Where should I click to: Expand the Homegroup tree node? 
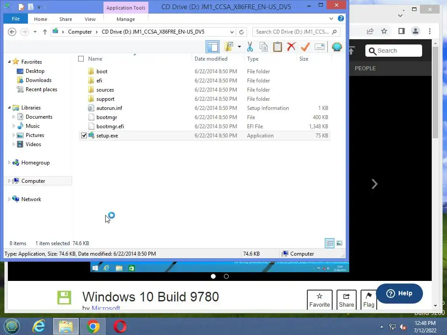point(9,162)
